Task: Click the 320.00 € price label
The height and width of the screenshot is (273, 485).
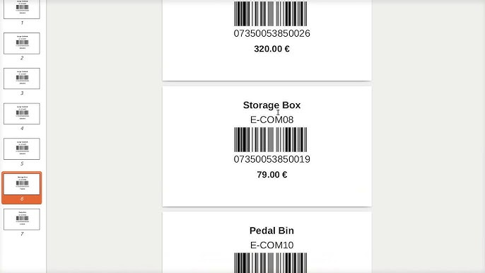Action: tap(272, 49)
